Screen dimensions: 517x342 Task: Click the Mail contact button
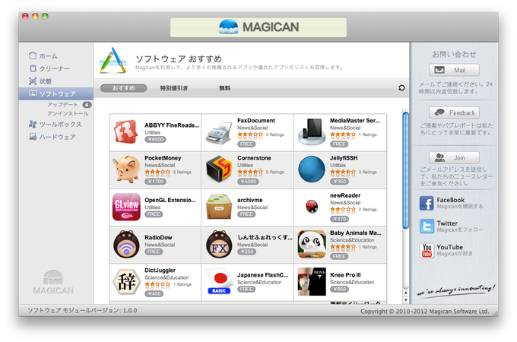point(454,70)
